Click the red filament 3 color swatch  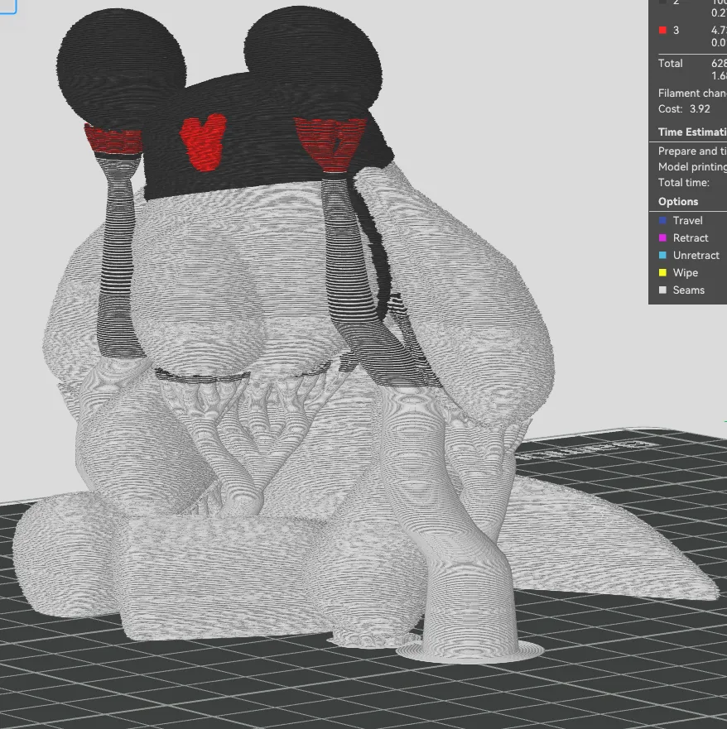[x=662, y=31]
